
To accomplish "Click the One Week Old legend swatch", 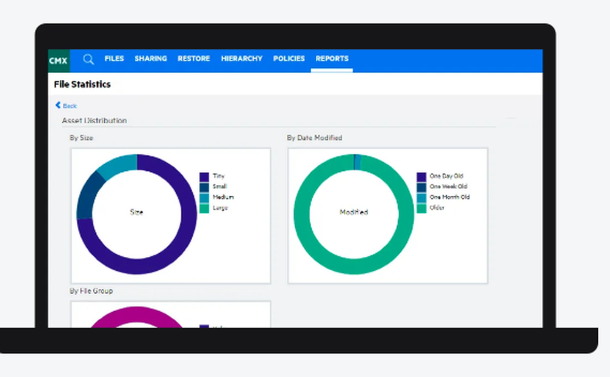I will (x=422, y=187).
